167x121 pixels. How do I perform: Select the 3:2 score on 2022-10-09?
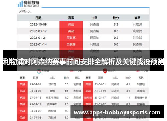116,24
